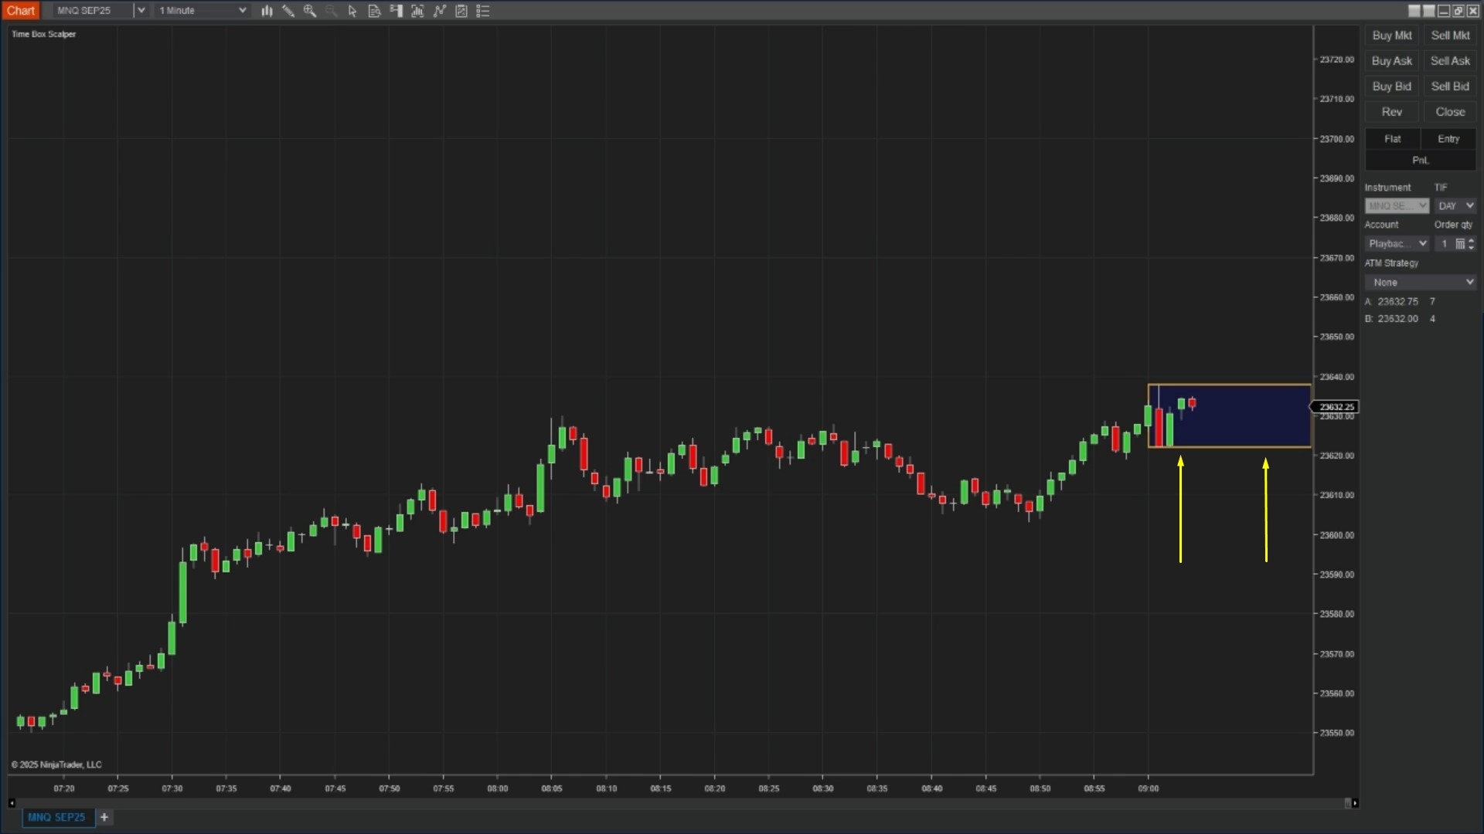Screen dimensions: 1484x834
Task: Open the Strategies icon in toolbar
Action: 439,11
